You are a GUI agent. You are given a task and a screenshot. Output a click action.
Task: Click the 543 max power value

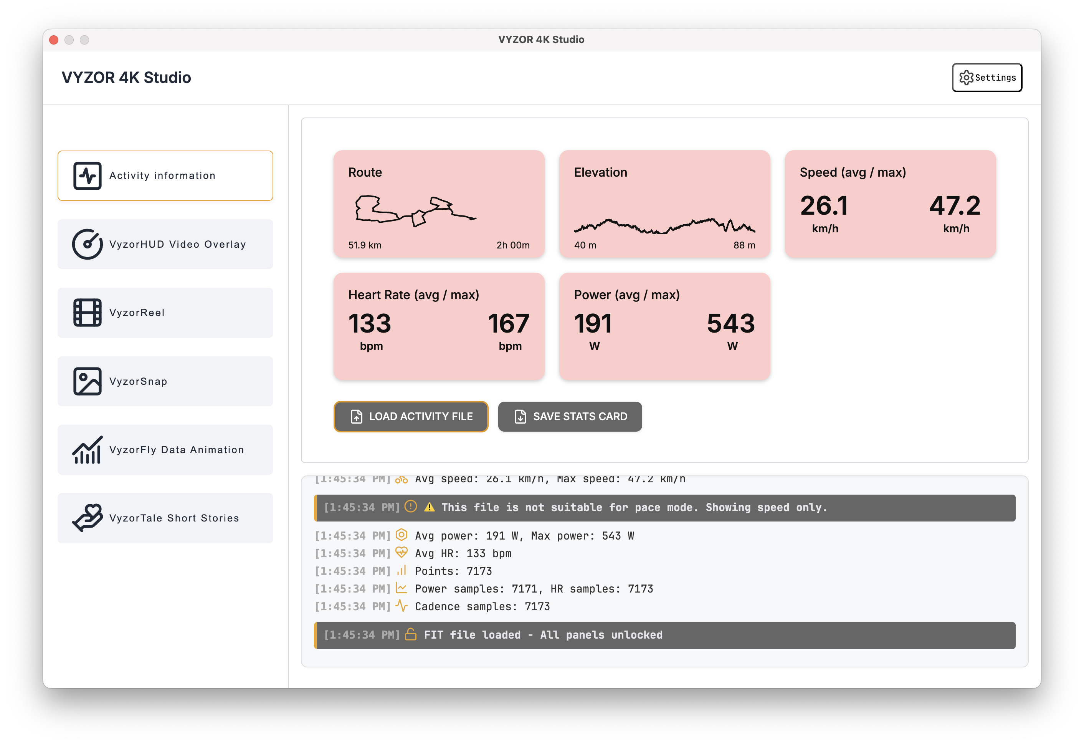click(731, 323)
